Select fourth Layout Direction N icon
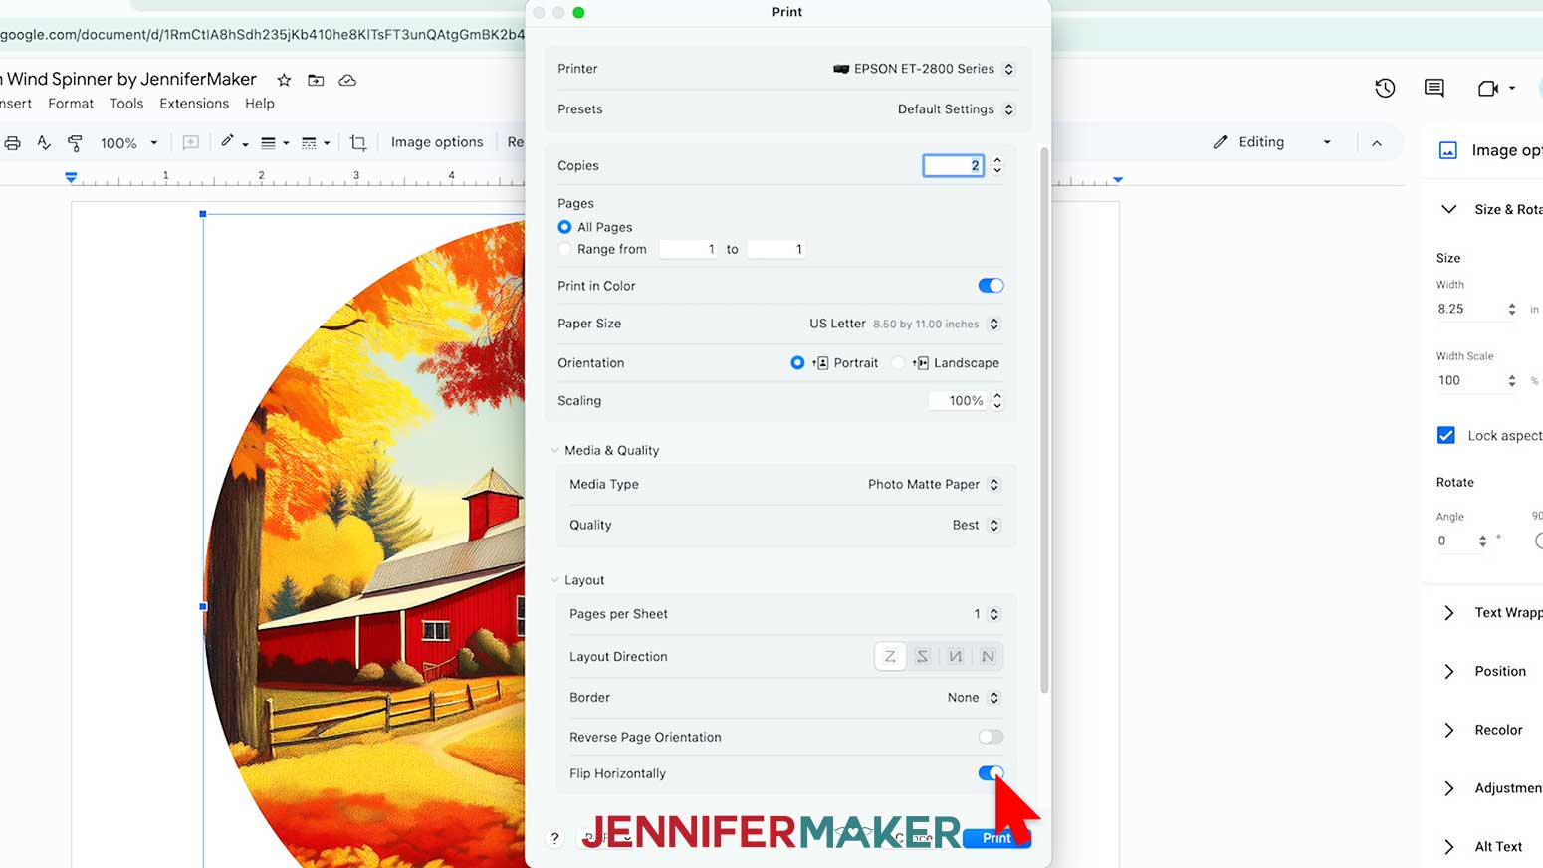The image size is (1543, 868). tap(988, 656)
